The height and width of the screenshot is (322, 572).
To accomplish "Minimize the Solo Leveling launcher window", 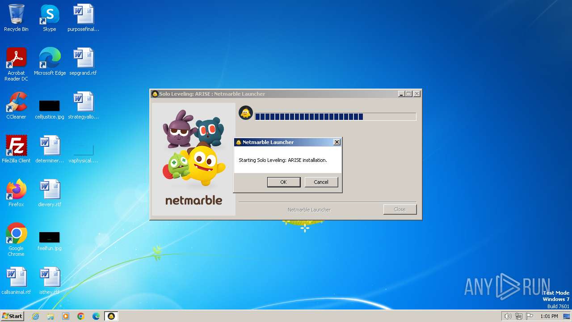I will pos(401,94).
